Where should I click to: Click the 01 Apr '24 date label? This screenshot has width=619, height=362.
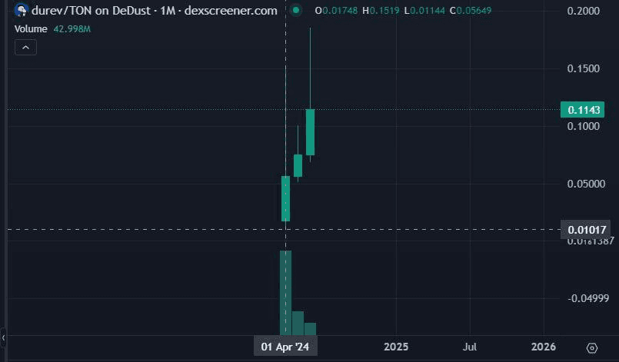(285, 347)
